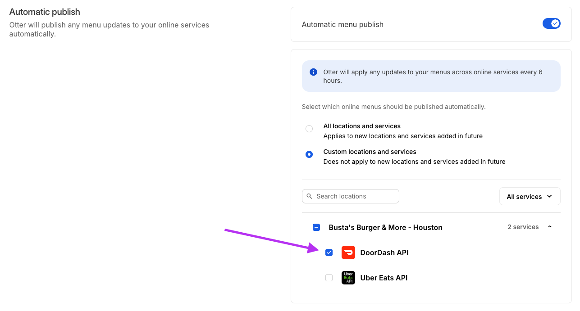This screenshot has width=580, height=311.
Task: Check the Uber Eats API checkbox
Action: click(329, 278)
